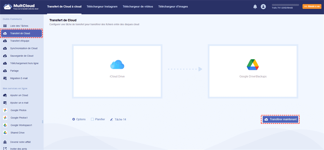Click Inviter des amis link

point(18,149)
